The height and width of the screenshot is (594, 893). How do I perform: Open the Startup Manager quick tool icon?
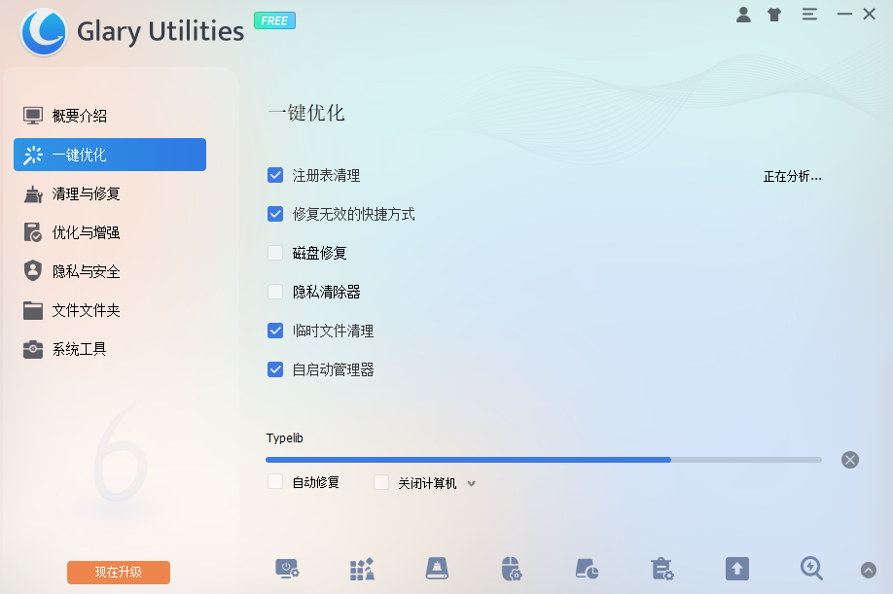(x=287, y=569)
